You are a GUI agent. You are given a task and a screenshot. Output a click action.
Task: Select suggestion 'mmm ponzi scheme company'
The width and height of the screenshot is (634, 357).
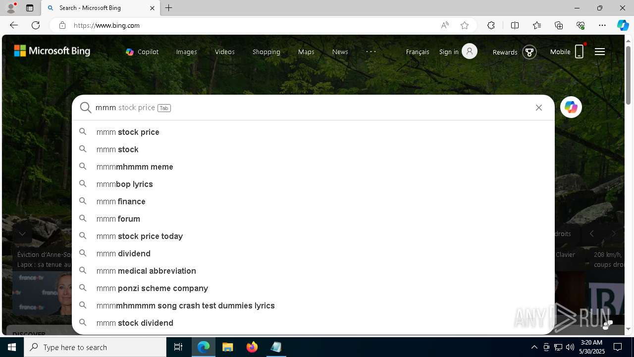[x=313, y=288]
